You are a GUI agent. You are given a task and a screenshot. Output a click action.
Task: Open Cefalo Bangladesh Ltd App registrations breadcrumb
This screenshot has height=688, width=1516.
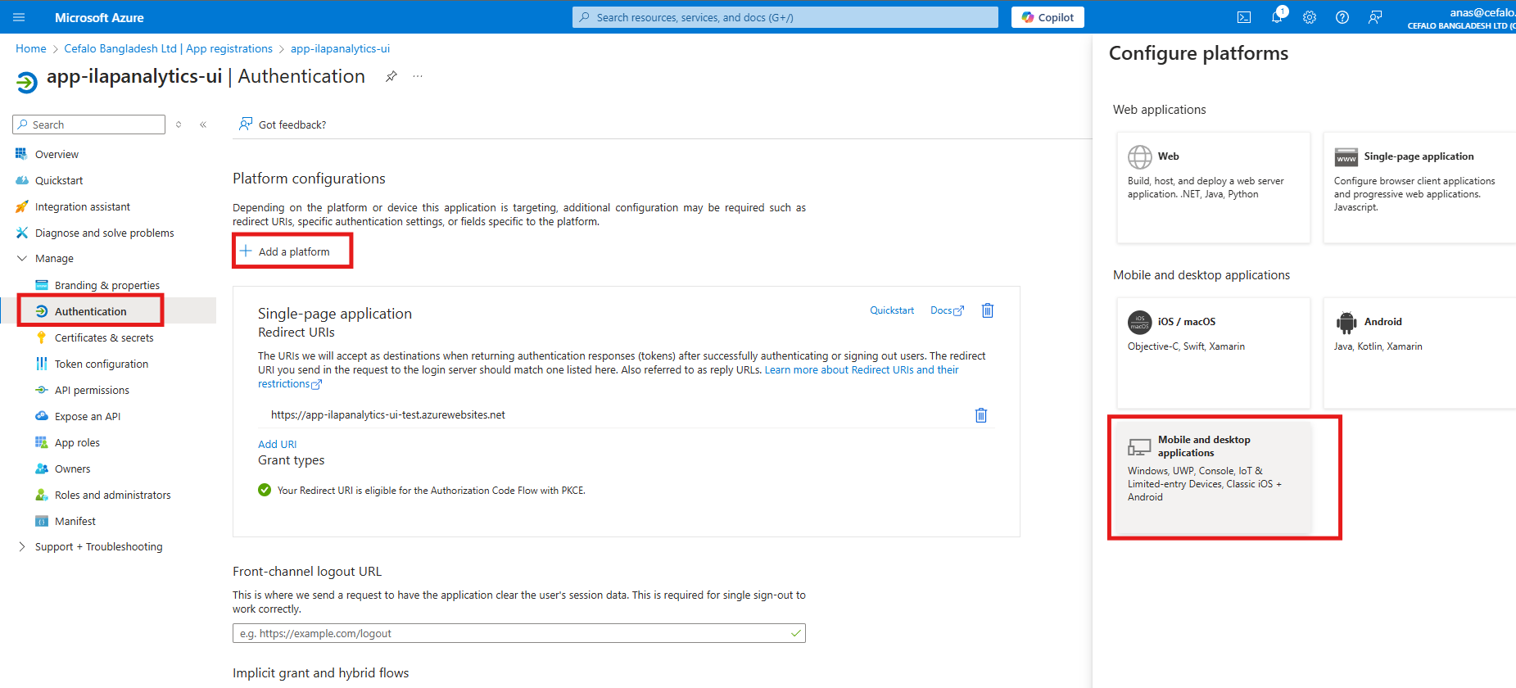point(168,48)
